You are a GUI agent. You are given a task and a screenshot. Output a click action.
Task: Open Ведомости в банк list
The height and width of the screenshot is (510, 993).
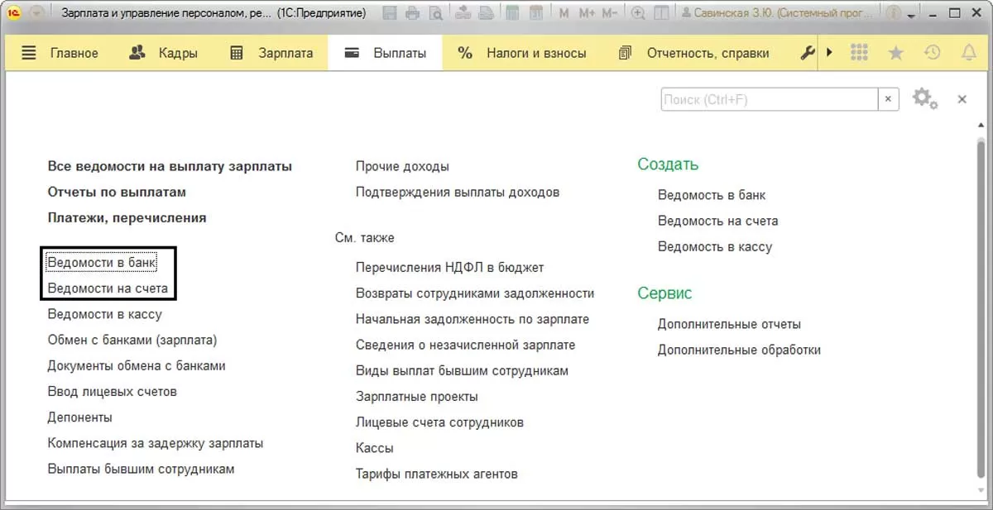tap(102, 262)
